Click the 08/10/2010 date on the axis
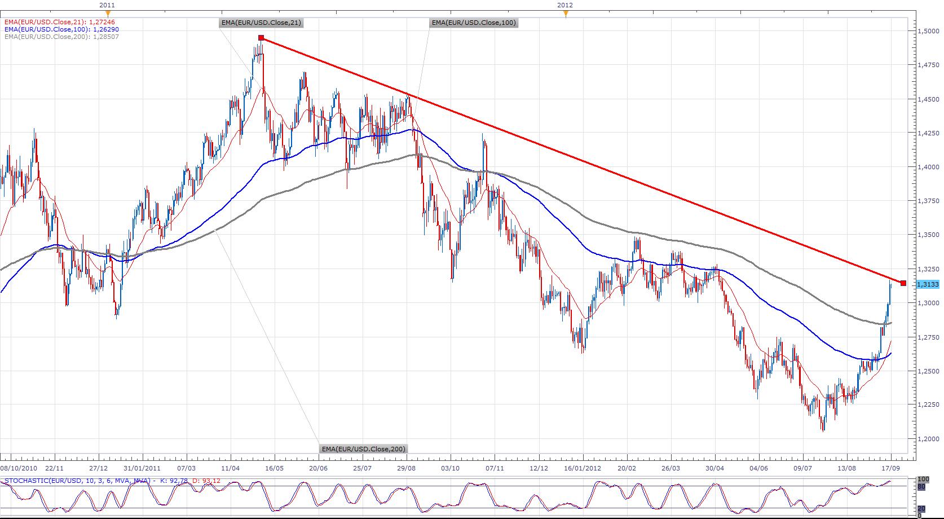The height and width of the screenshot is (519, 944). tap(19, 468)
